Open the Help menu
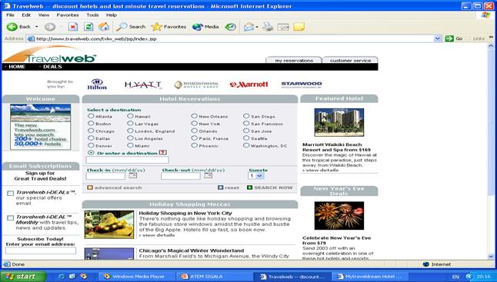Viewport: 497px width, 282px height. coord(112,15)
